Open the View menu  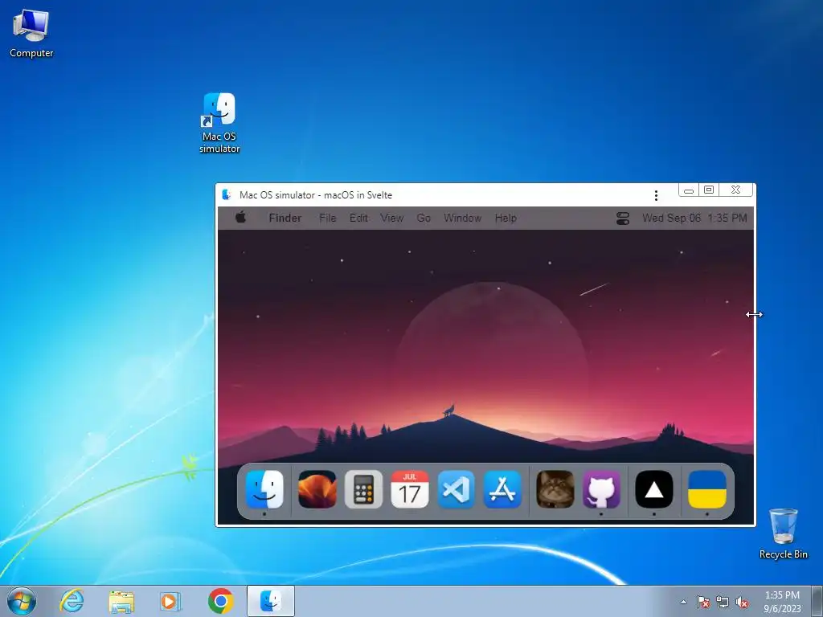392,219
